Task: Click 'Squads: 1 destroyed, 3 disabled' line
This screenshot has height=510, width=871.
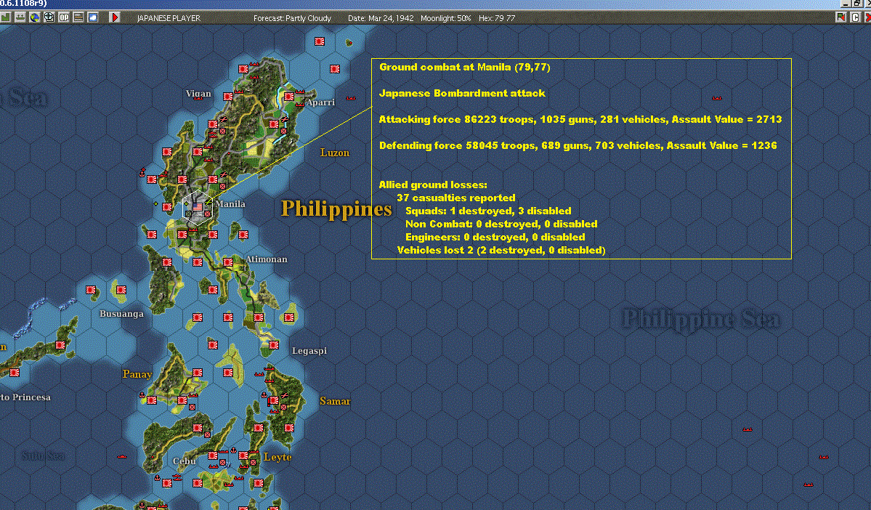Action: click(488, 211)
